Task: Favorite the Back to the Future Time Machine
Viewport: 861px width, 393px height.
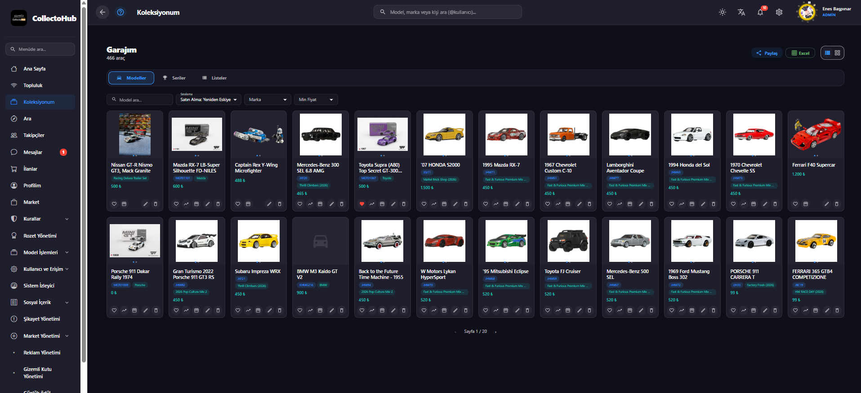Action: [x=362, y=310]
